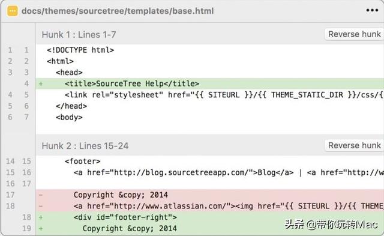Select the file path docs/themes/sourcetree/templates/base.html
Image resolution: width=384 pixels, height=236 pixels.
tap(118, 11)
